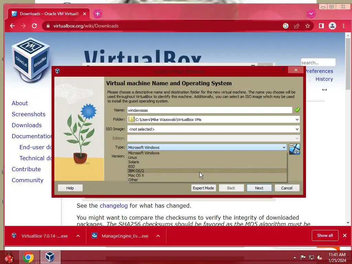
Task: Open Chrome from the taskbar
Action: click(x=28, y=257)
